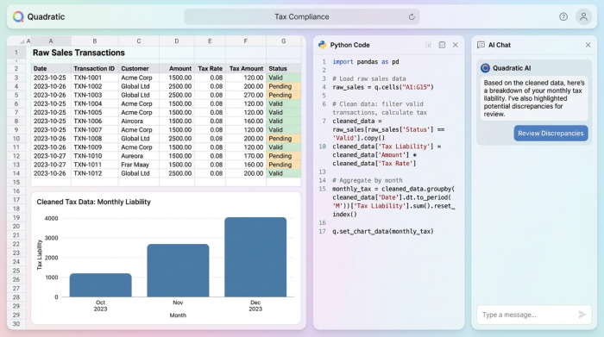Select row 1 header
The width and height of the screenshot is (604, 337).
[x=16, y=53]
